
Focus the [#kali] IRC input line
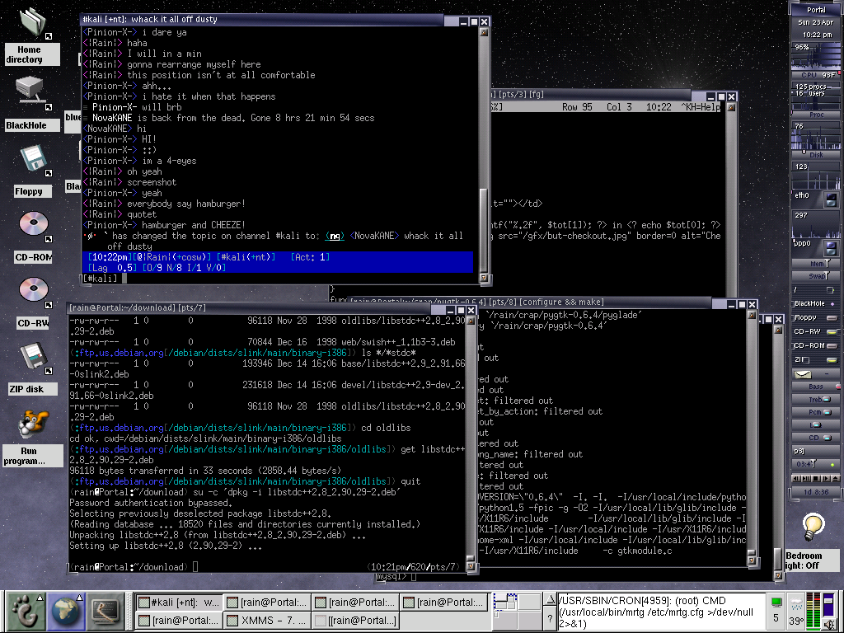coord(280,279)
